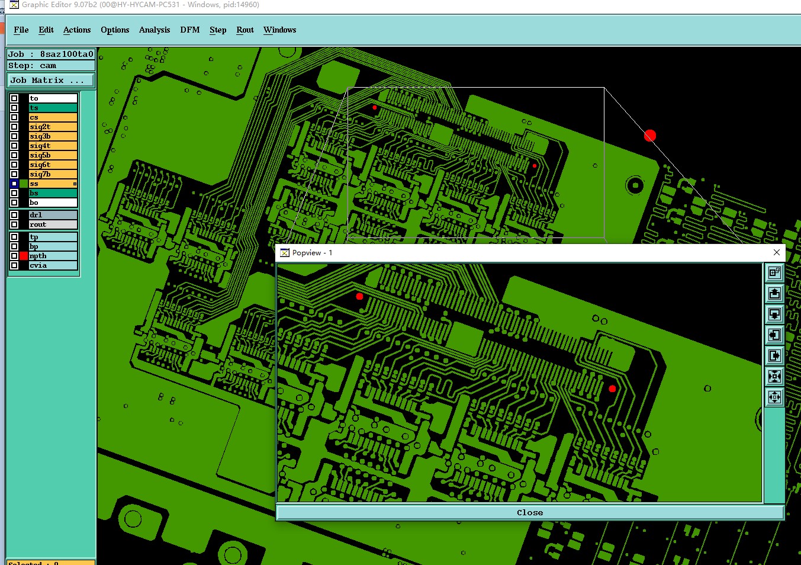
Task: Pan the Popview right
Action: click(x=774, y=355)
